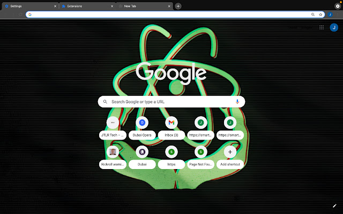
Task: Click the reload page icon
Action: 20,14
